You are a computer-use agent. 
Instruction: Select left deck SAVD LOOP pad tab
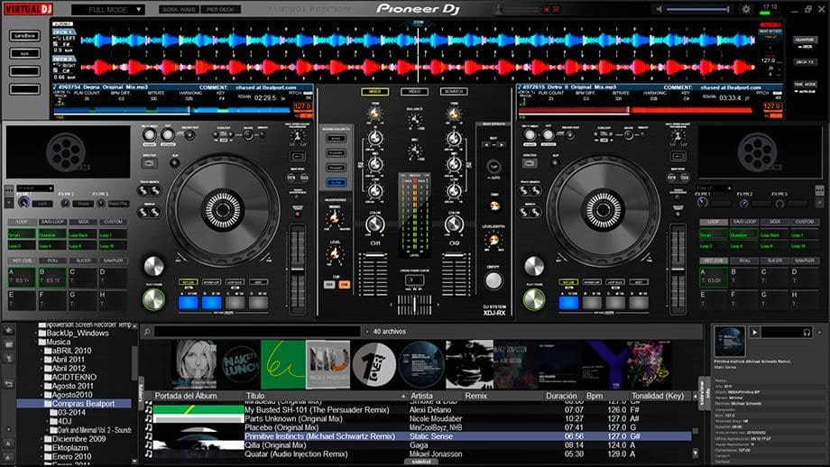[x=52, y=222]
